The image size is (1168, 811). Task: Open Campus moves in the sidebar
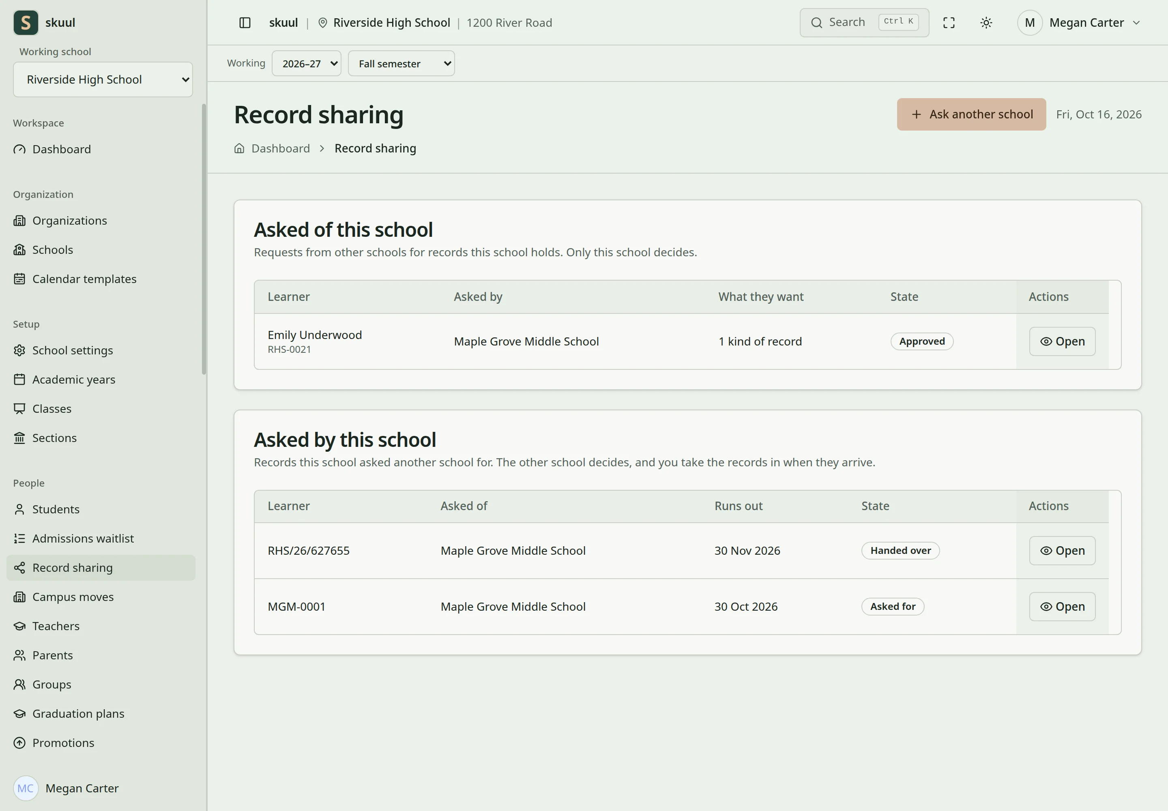pos(101,597)
